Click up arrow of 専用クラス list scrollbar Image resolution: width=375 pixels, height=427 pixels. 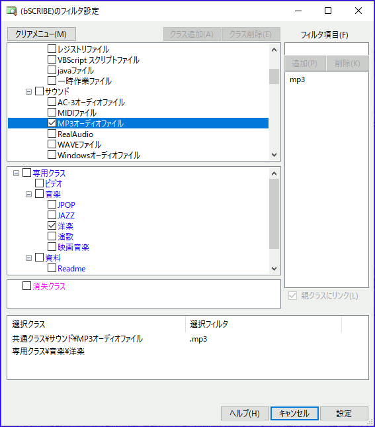click(x=274, y=173)
